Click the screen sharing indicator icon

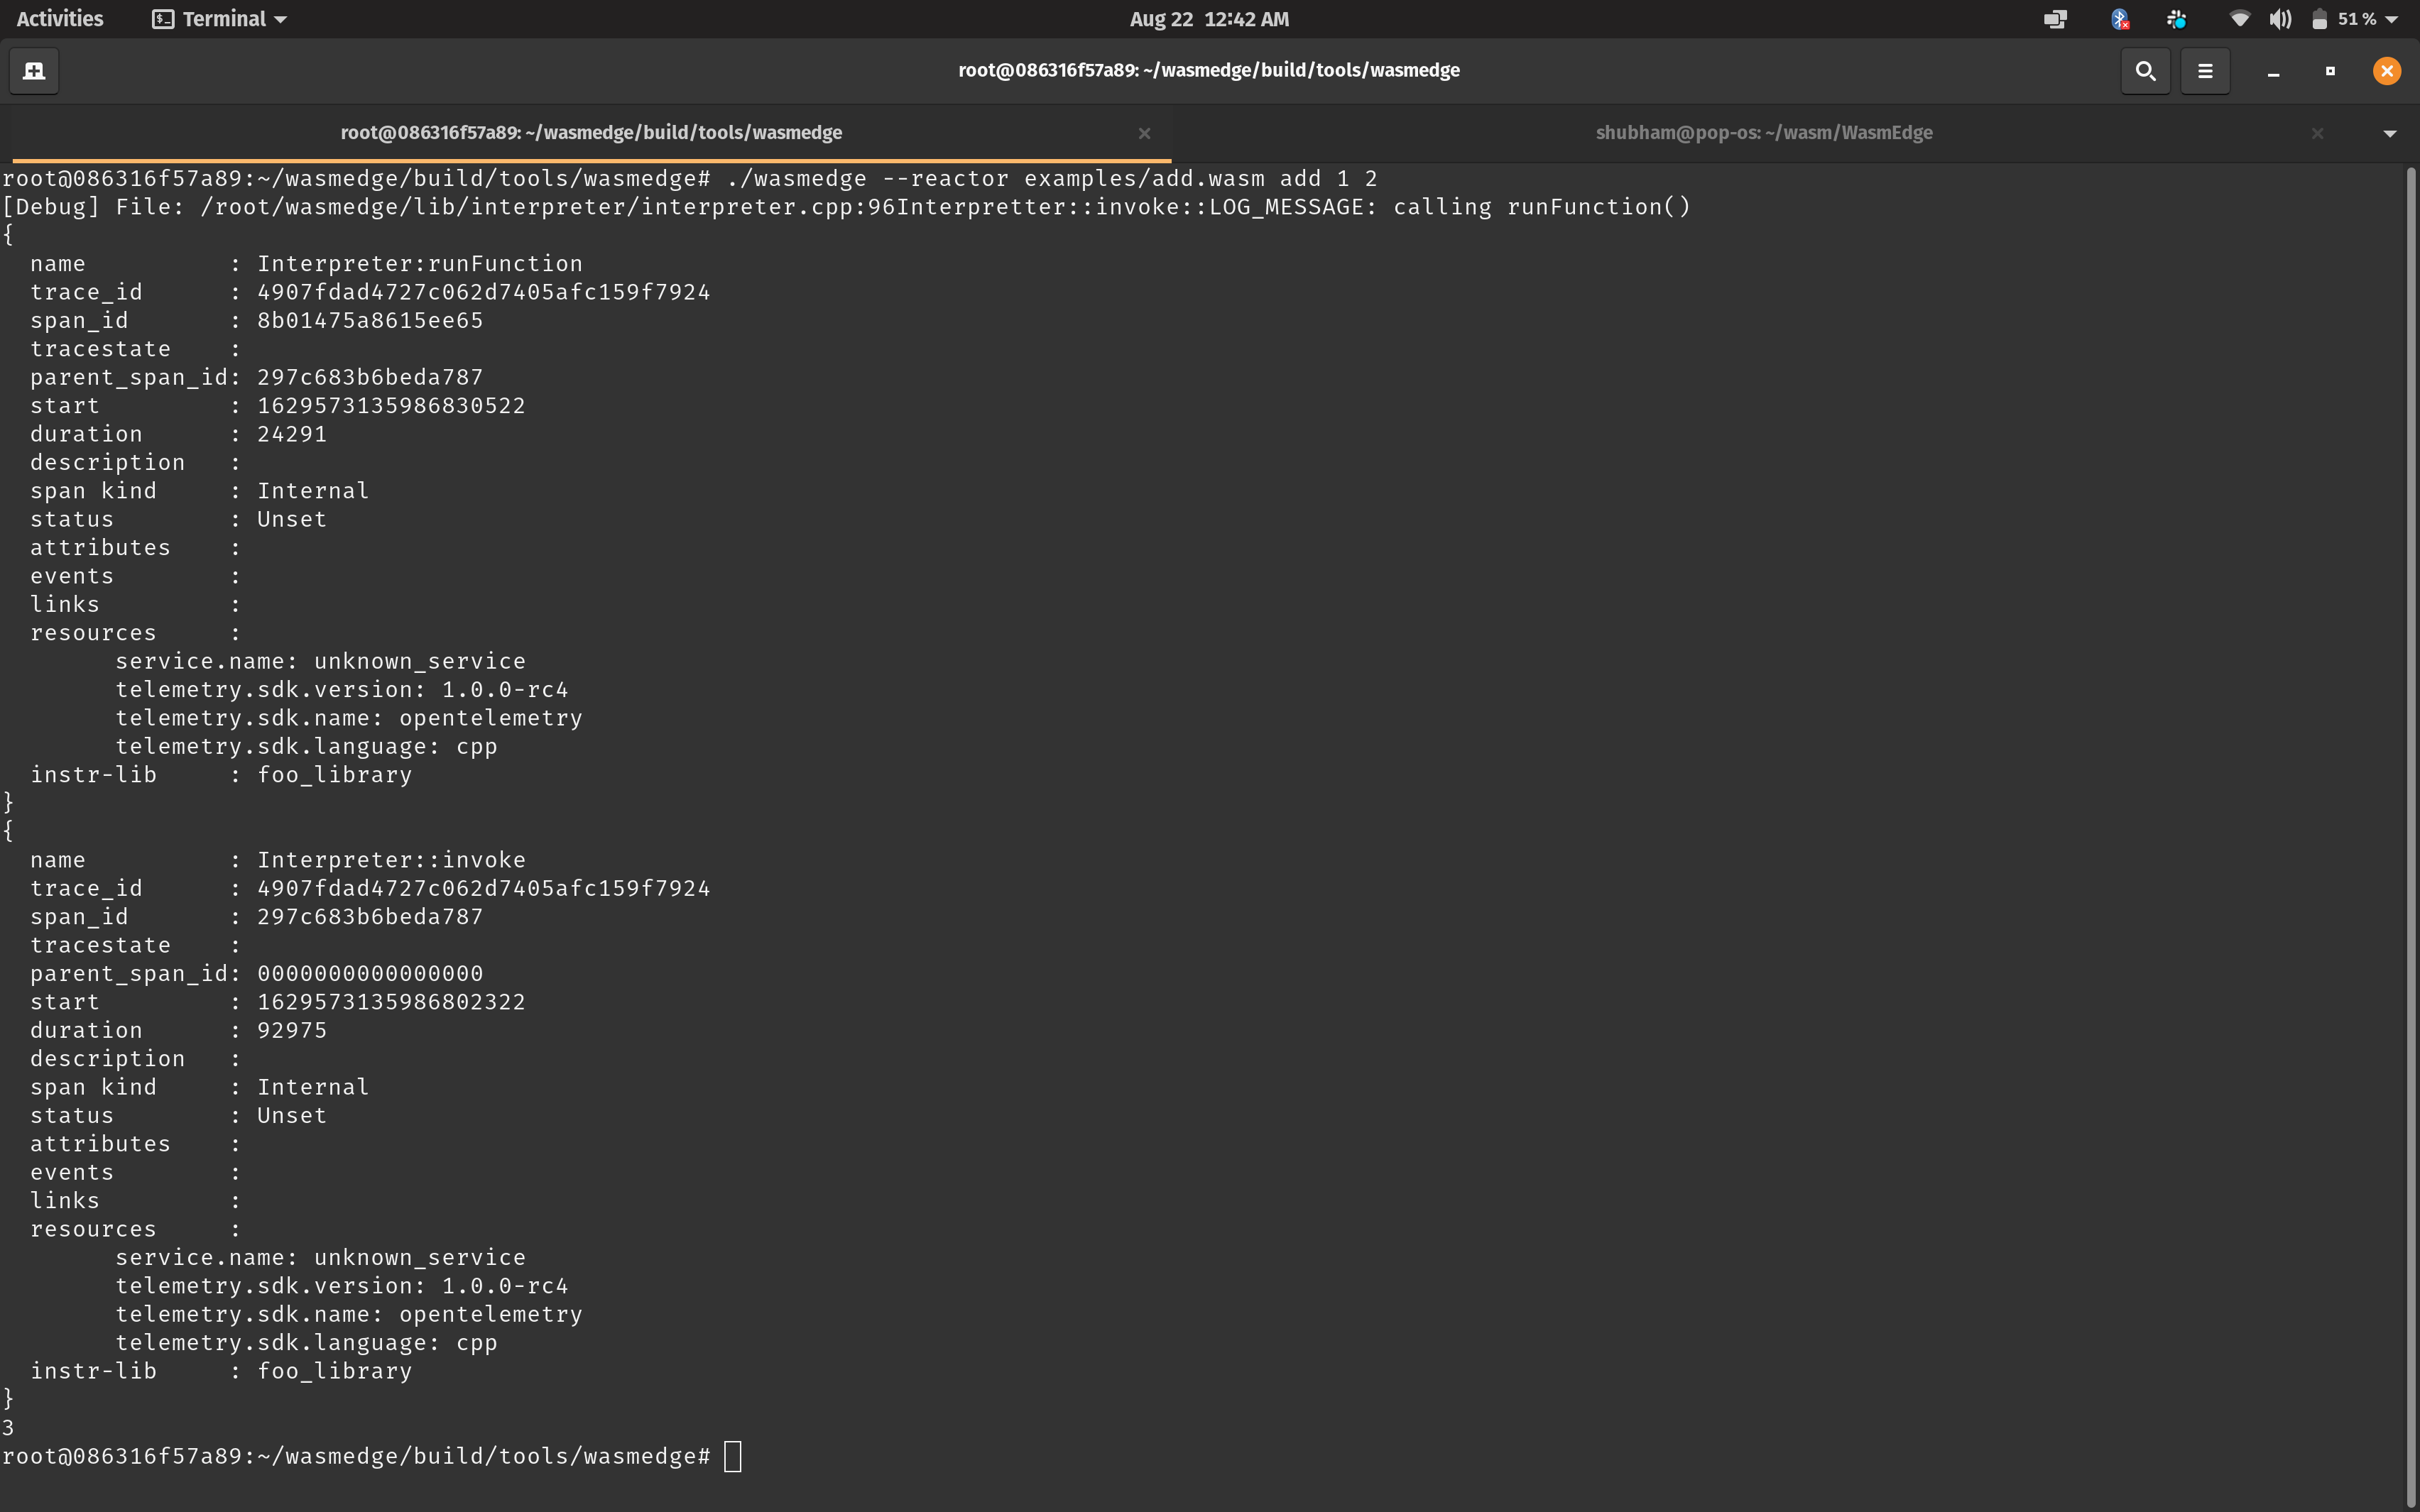click(x=2055, y=18)
